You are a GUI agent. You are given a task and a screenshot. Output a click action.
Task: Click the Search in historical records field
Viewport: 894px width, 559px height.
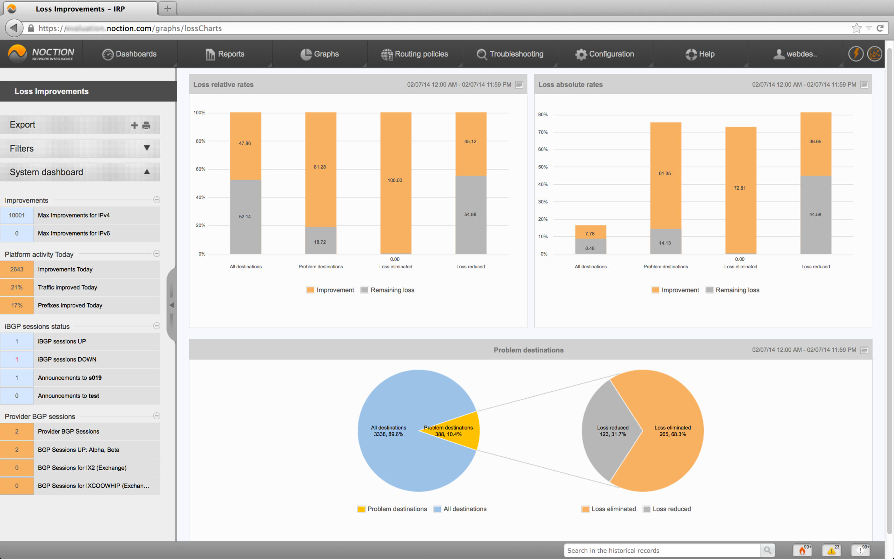pyautogui.click(x=661, y=550)
